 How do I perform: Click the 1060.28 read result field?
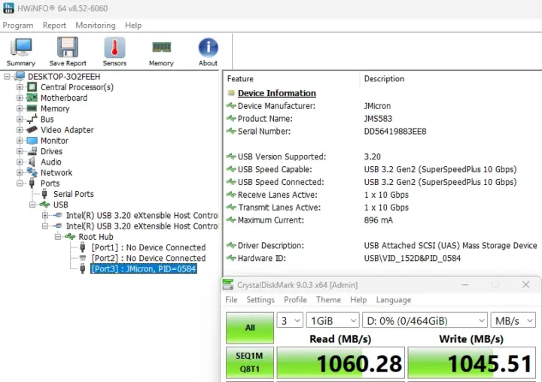(340, 363)
